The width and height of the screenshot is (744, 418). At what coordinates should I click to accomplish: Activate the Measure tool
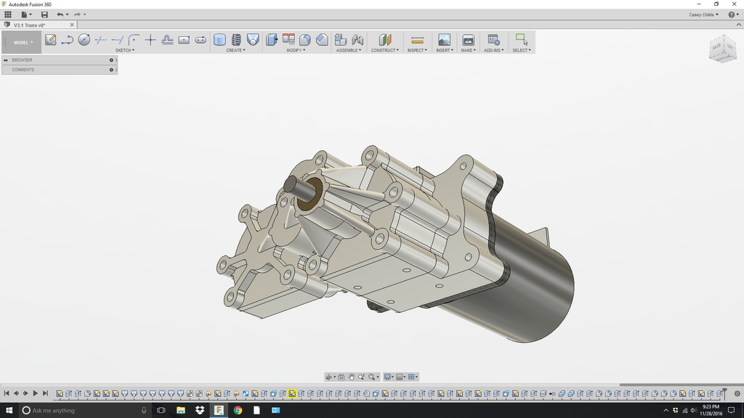coord(418,40)
